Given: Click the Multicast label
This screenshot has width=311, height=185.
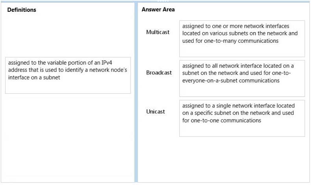Looking at the screenshot, I should (x=158, y=32).
